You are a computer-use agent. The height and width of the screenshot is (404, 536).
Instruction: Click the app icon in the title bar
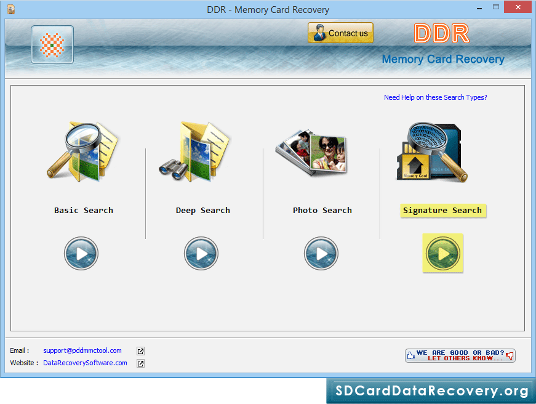click(x=11, y=9)
